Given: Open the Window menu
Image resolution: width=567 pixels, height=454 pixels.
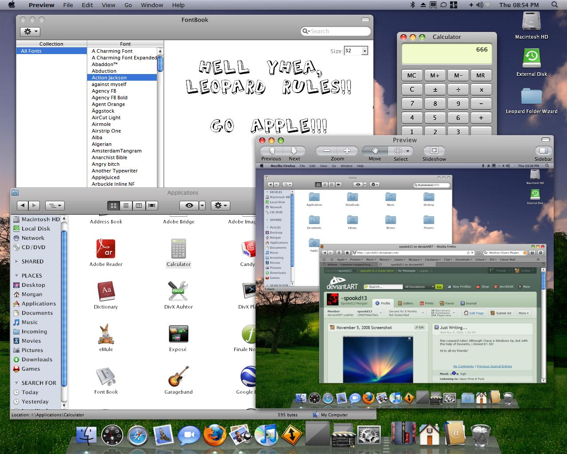Looking at the screenshot, I should click(x=152, y=5).
